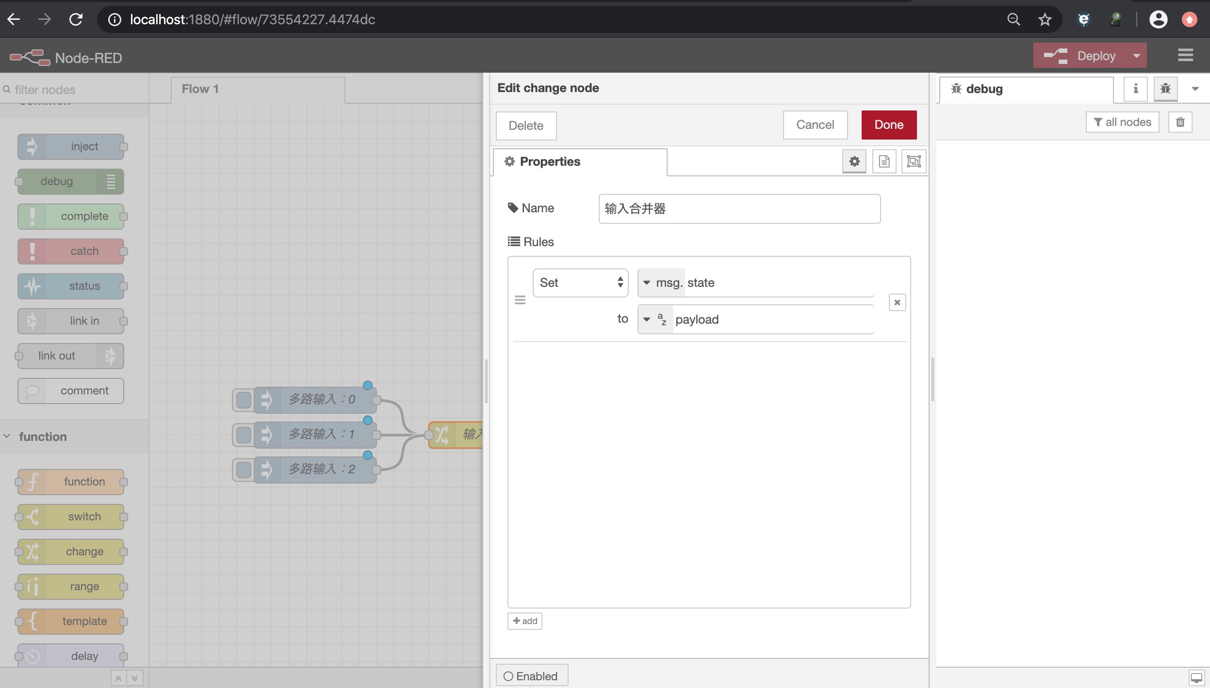Viewport: 1210px width, 688px height.
Task: Open the Node-RED hamburger main menu
Action: click(x=1185, y=55)
